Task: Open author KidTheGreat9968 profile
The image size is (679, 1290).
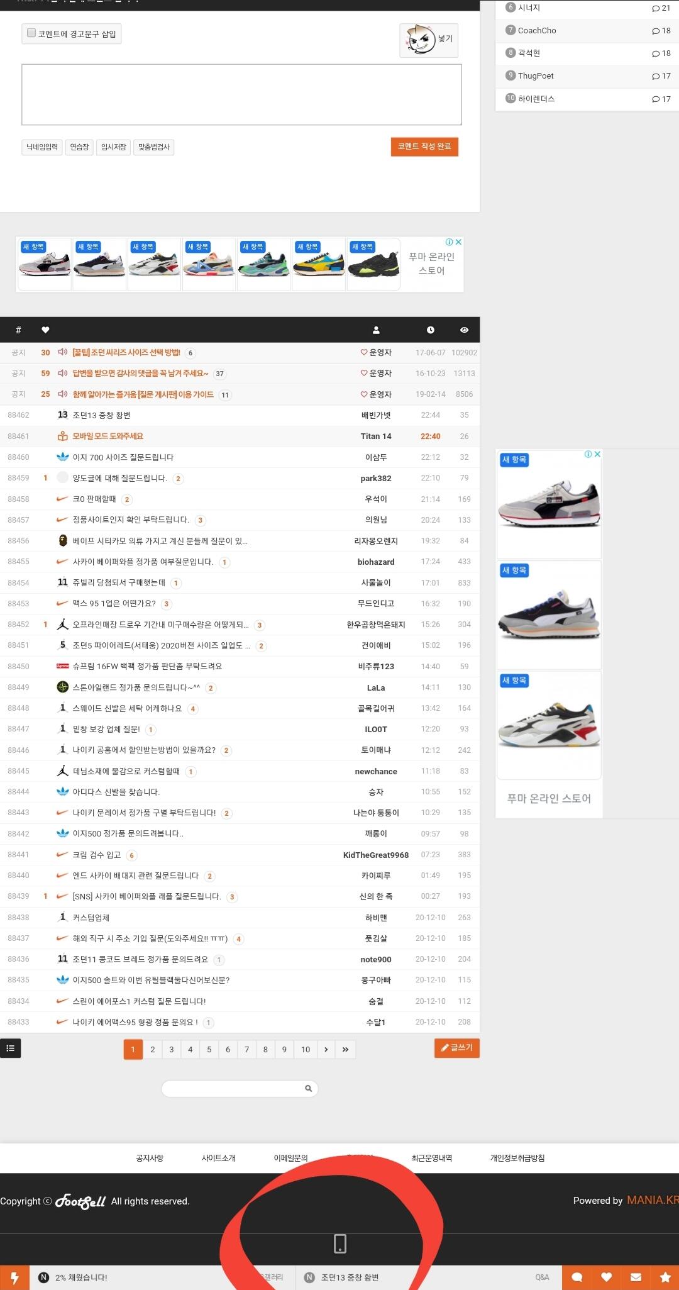Action: point(376,855)
